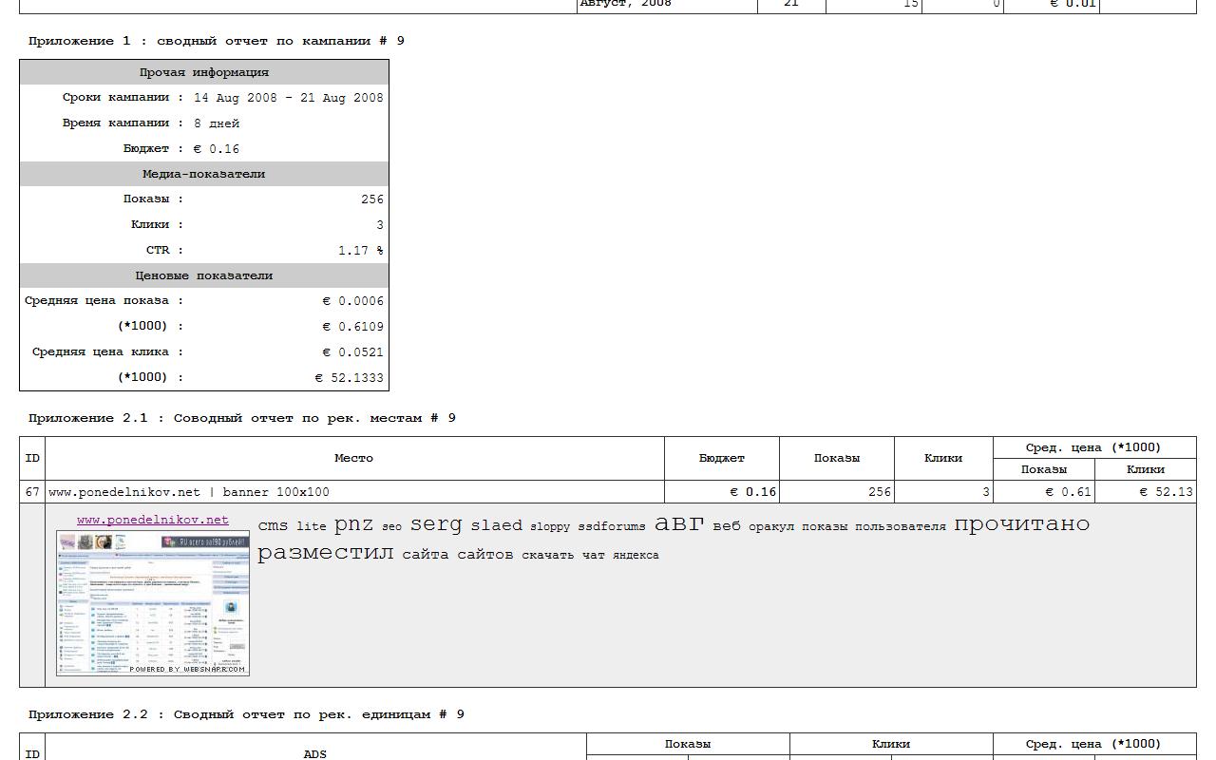Click the 'serg' tag word
Screen dimensions: 1216x760
436,523
